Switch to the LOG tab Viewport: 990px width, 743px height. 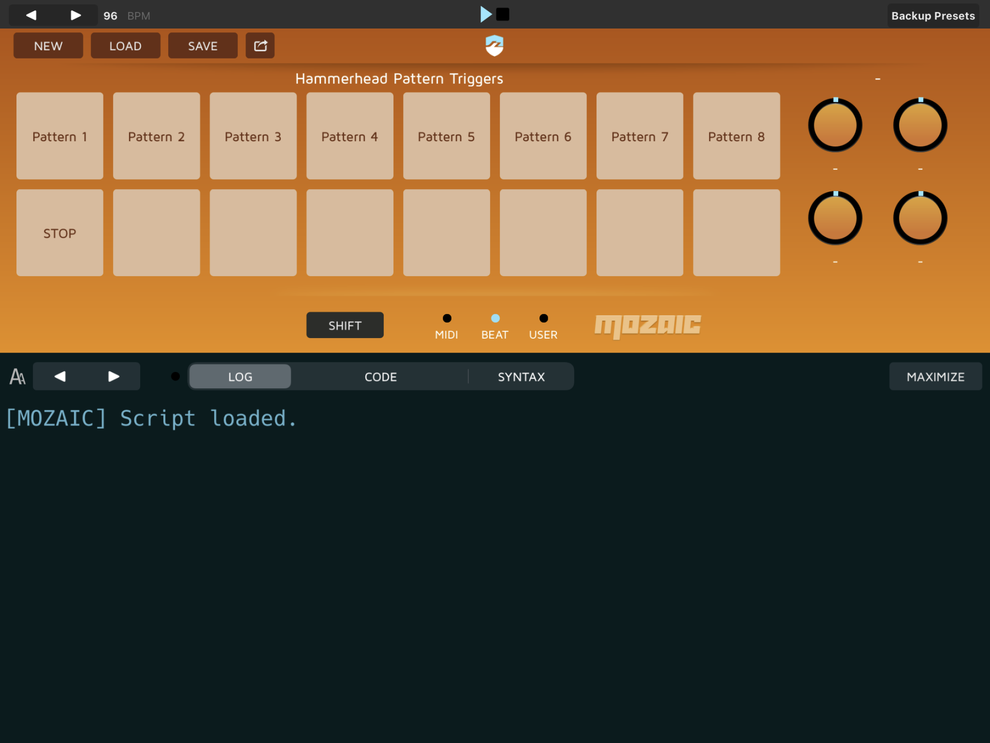coord(240,376)
